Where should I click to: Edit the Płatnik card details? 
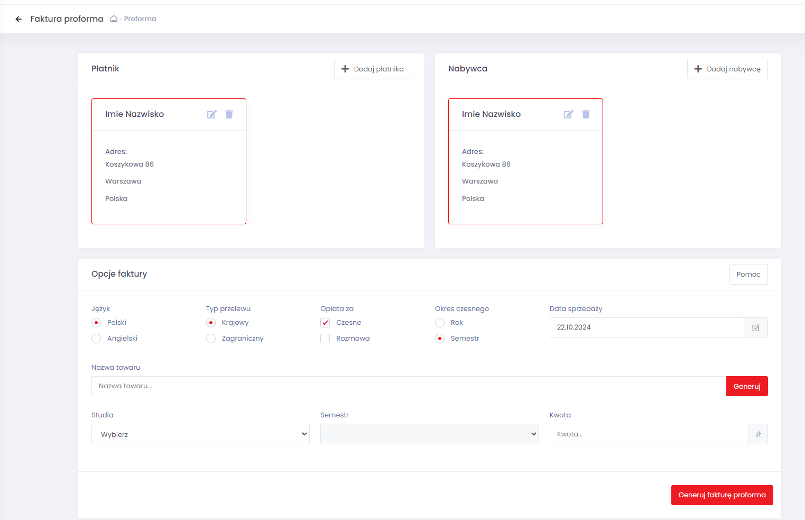211,114
